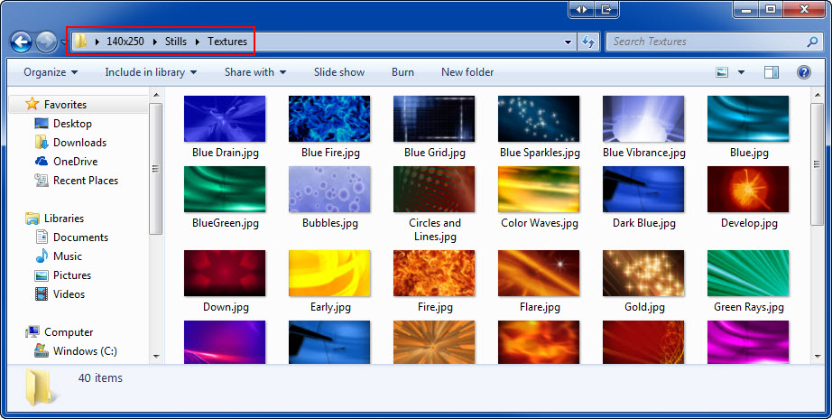Click the Forward navigation arrow button

tap(46, 42)
